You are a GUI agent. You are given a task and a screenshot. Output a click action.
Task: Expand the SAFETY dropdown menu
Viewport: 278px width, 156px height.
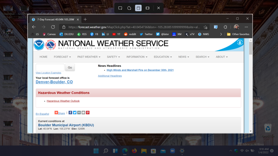(x=113, y=57)
